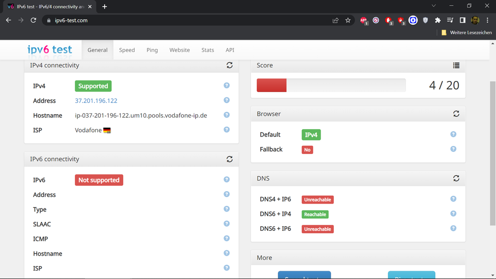The image size is (496, 279).
Task: Share this page via address bar icon
Action: point(335,20)
